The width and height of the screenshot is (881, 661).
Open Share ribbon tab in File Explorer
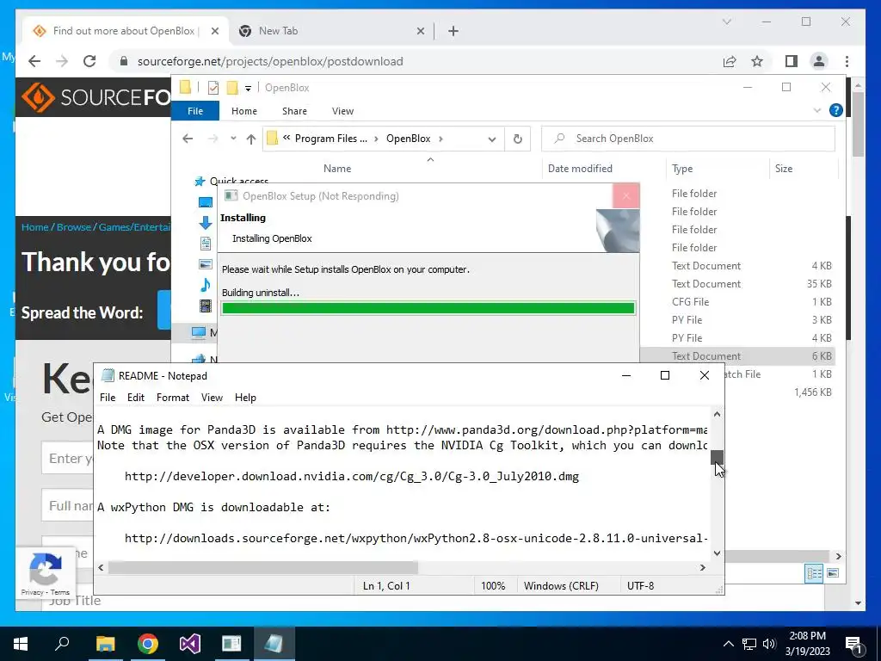[x=294, y=111]
